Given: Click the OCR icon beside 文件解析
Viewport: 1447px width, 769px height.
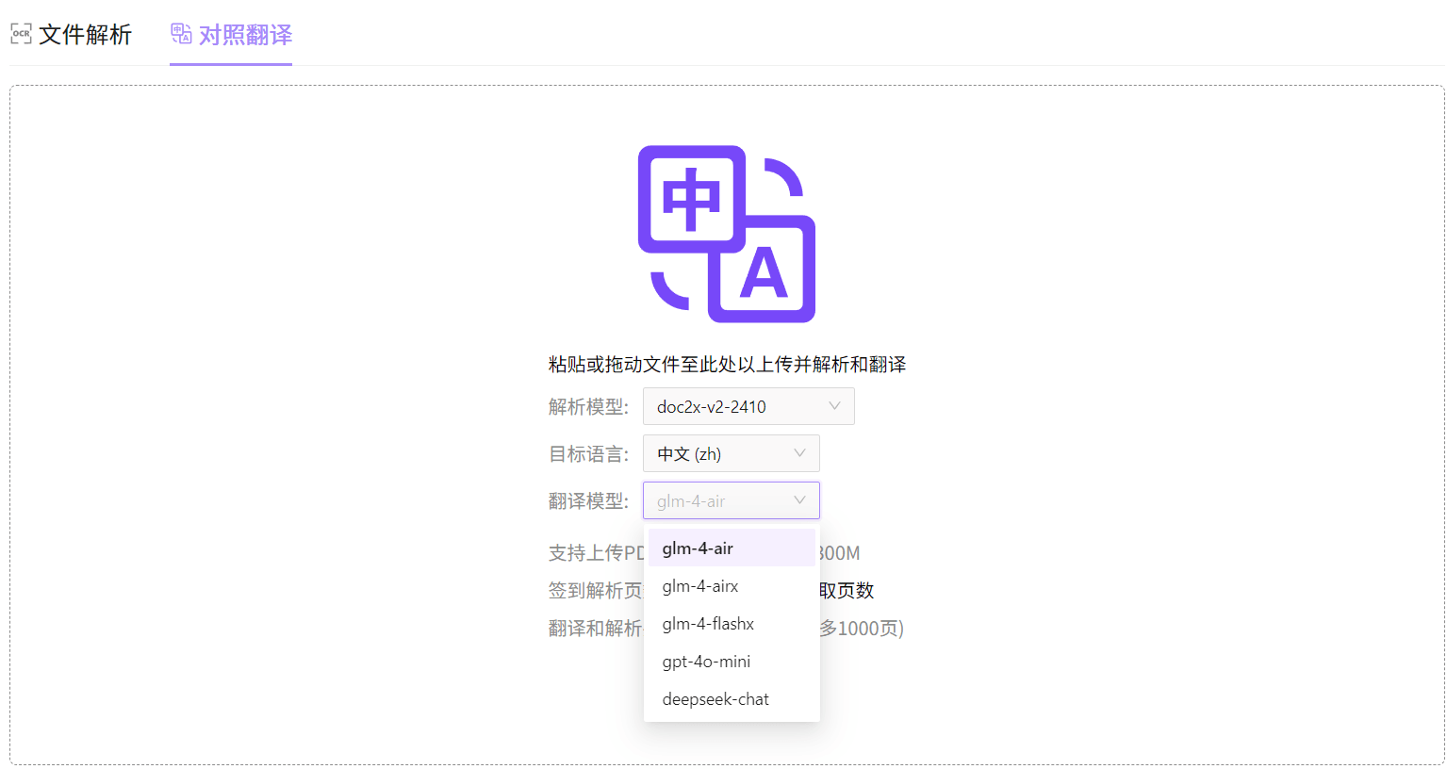Looking at the screenshot, I should [x=21, y=33].
